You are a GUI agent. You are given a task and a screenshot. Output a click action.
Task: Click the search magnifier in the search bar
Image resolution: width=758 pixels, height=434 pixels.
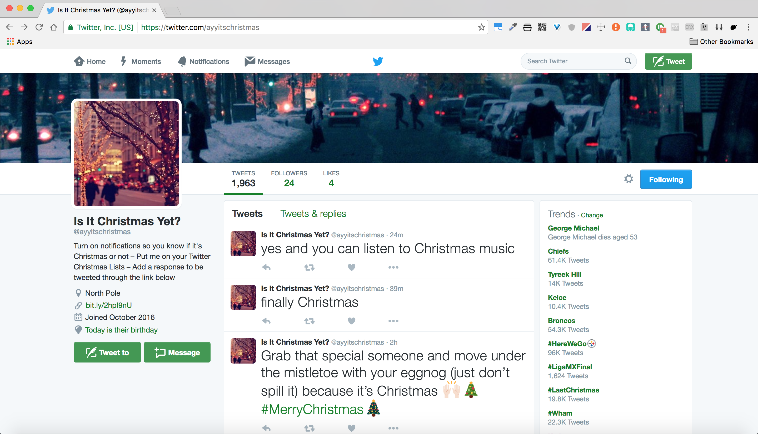pos(628,61)
